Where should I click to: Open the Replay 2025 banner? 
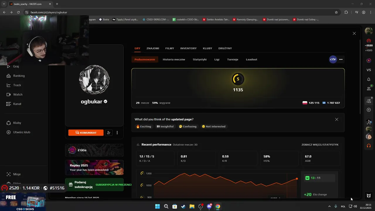click(94, 167)
